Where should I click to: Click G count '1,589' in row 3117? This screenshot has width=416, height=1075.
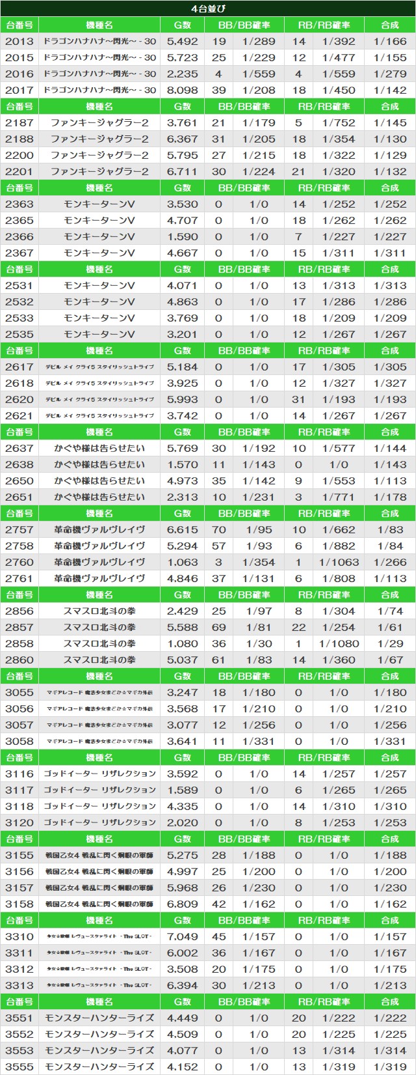183,790
